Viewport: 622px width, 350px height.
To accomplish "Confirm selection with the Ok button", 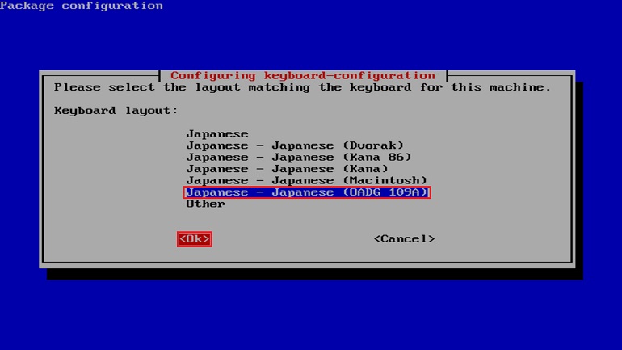I will [x=195, y=239].
